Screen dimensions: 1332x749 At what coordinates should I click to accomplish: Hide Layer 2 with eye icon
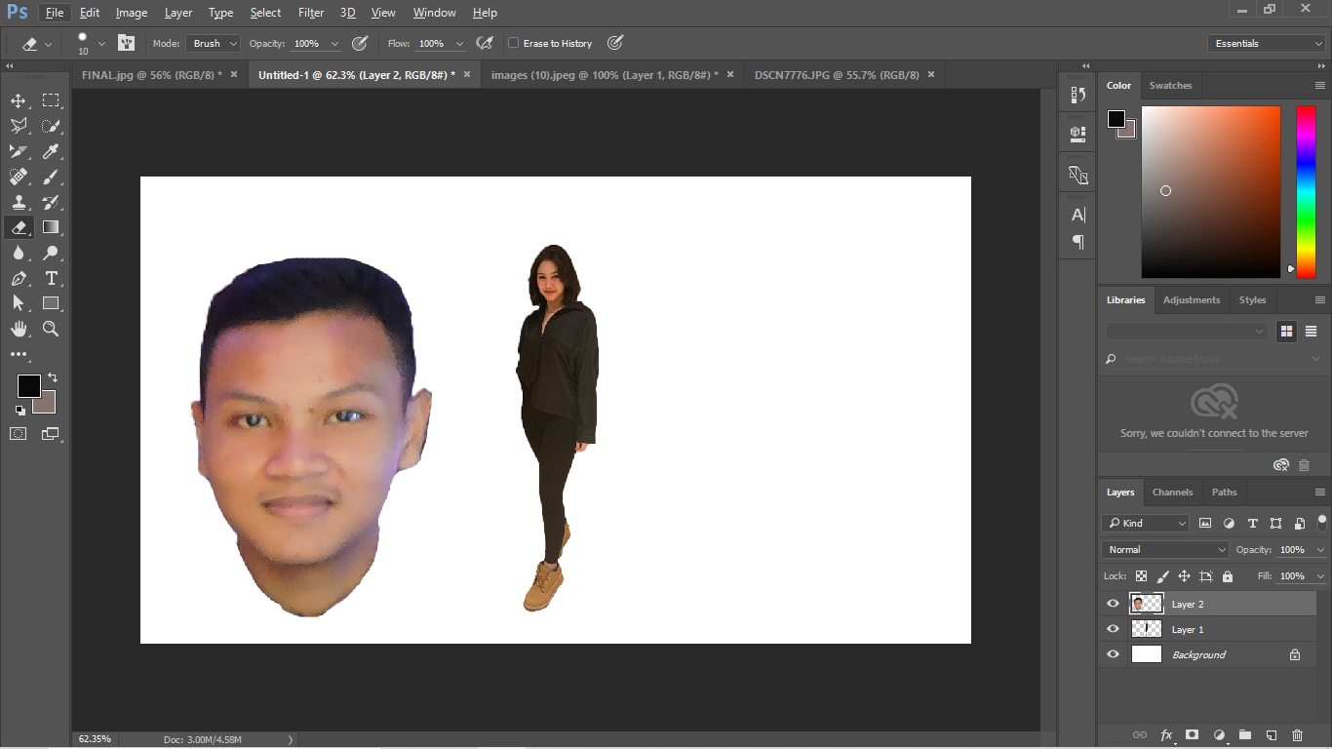click(1113, 604)
